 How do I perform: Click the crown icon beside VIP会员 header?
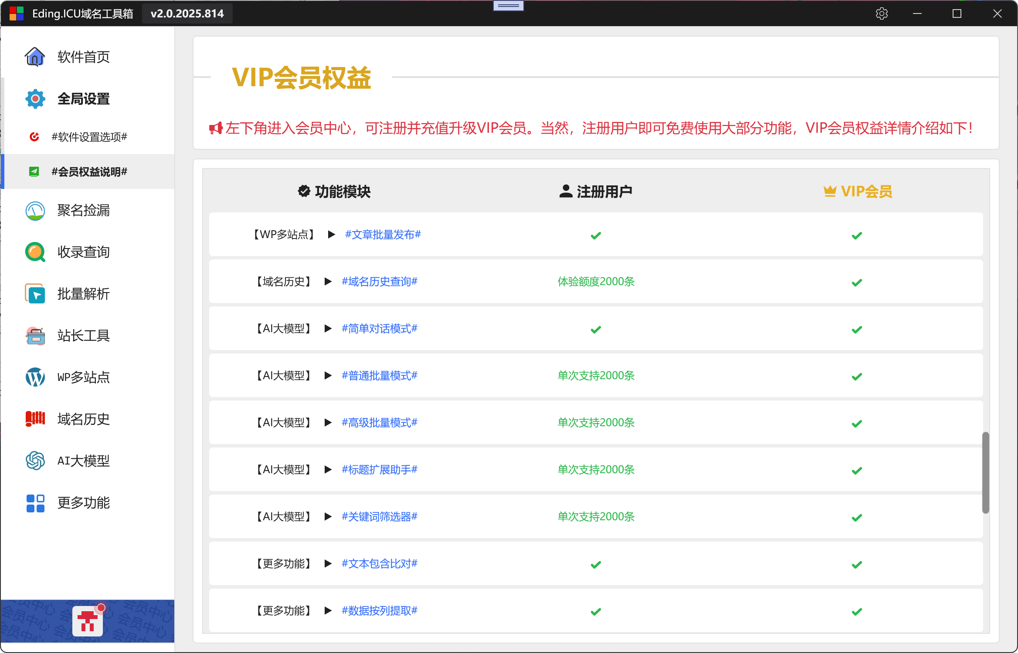[830, 192]
